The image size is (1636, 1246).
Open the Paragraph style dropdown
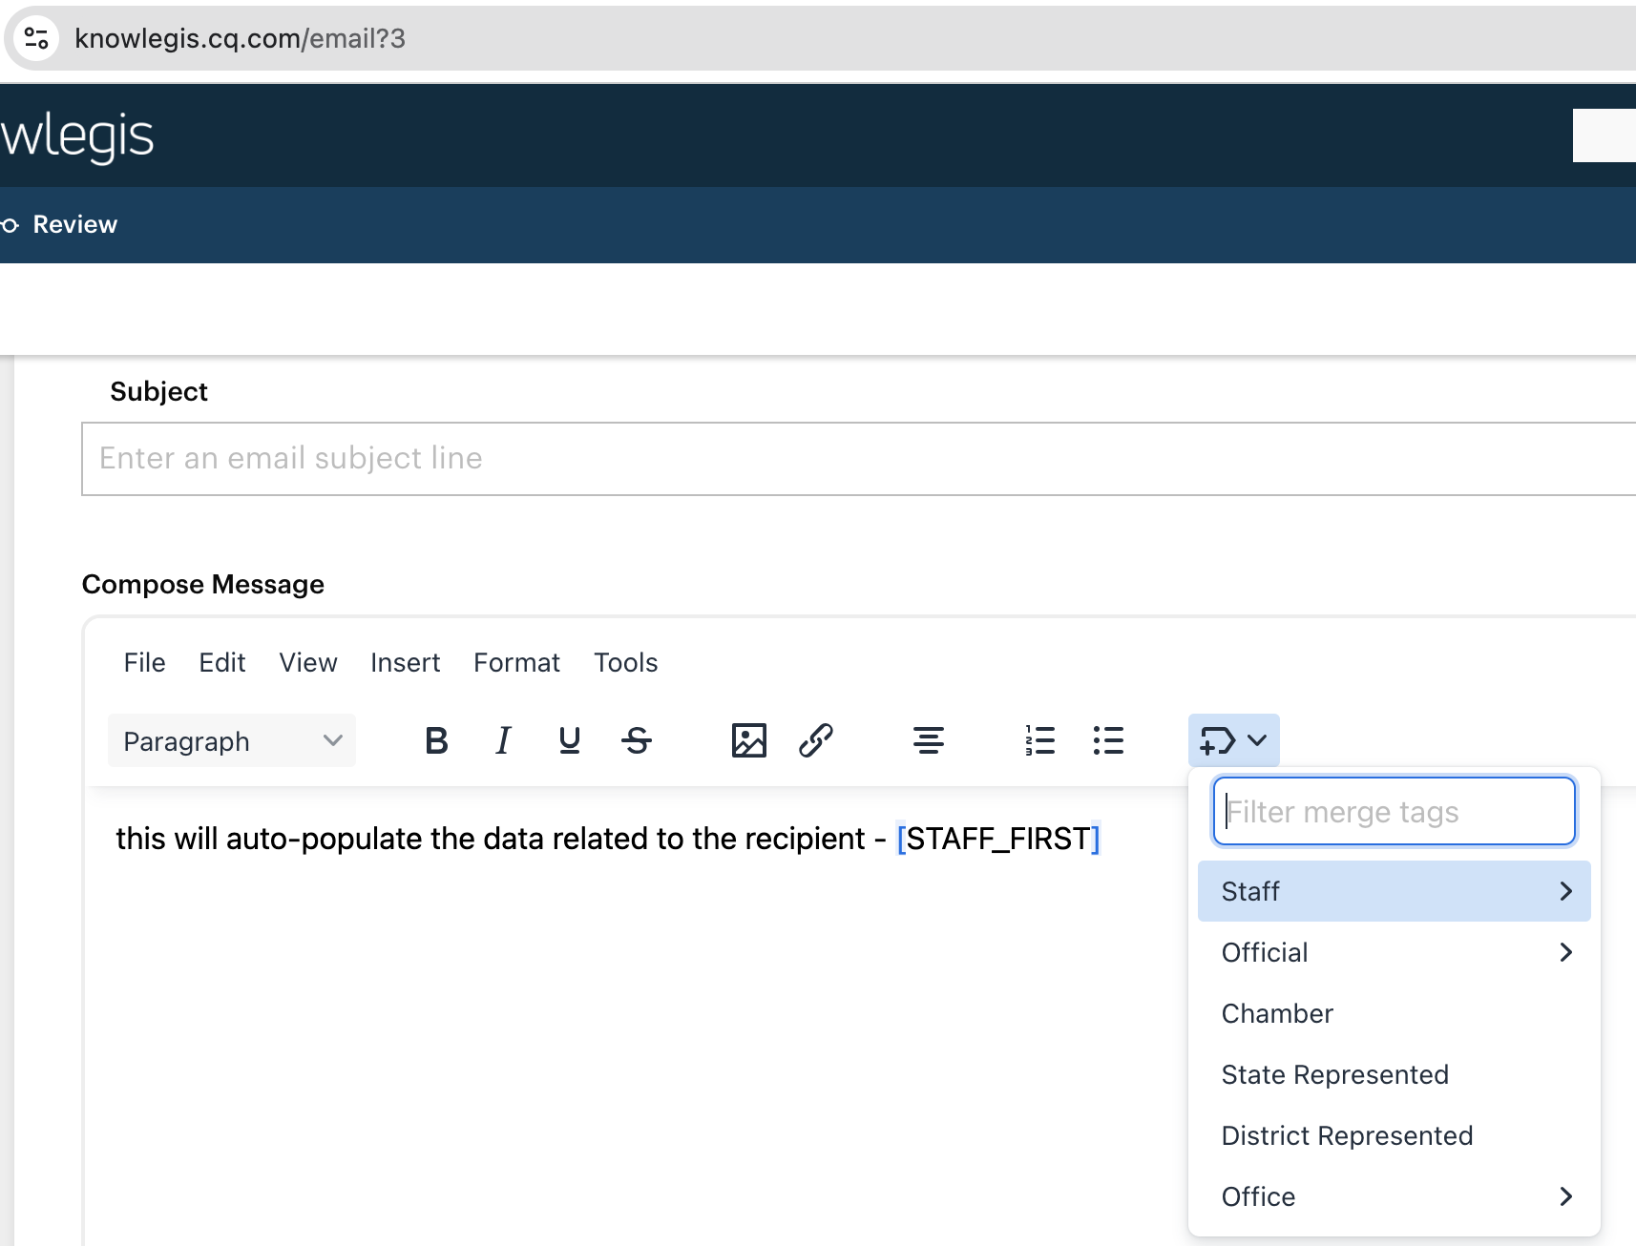pos(232,741)
